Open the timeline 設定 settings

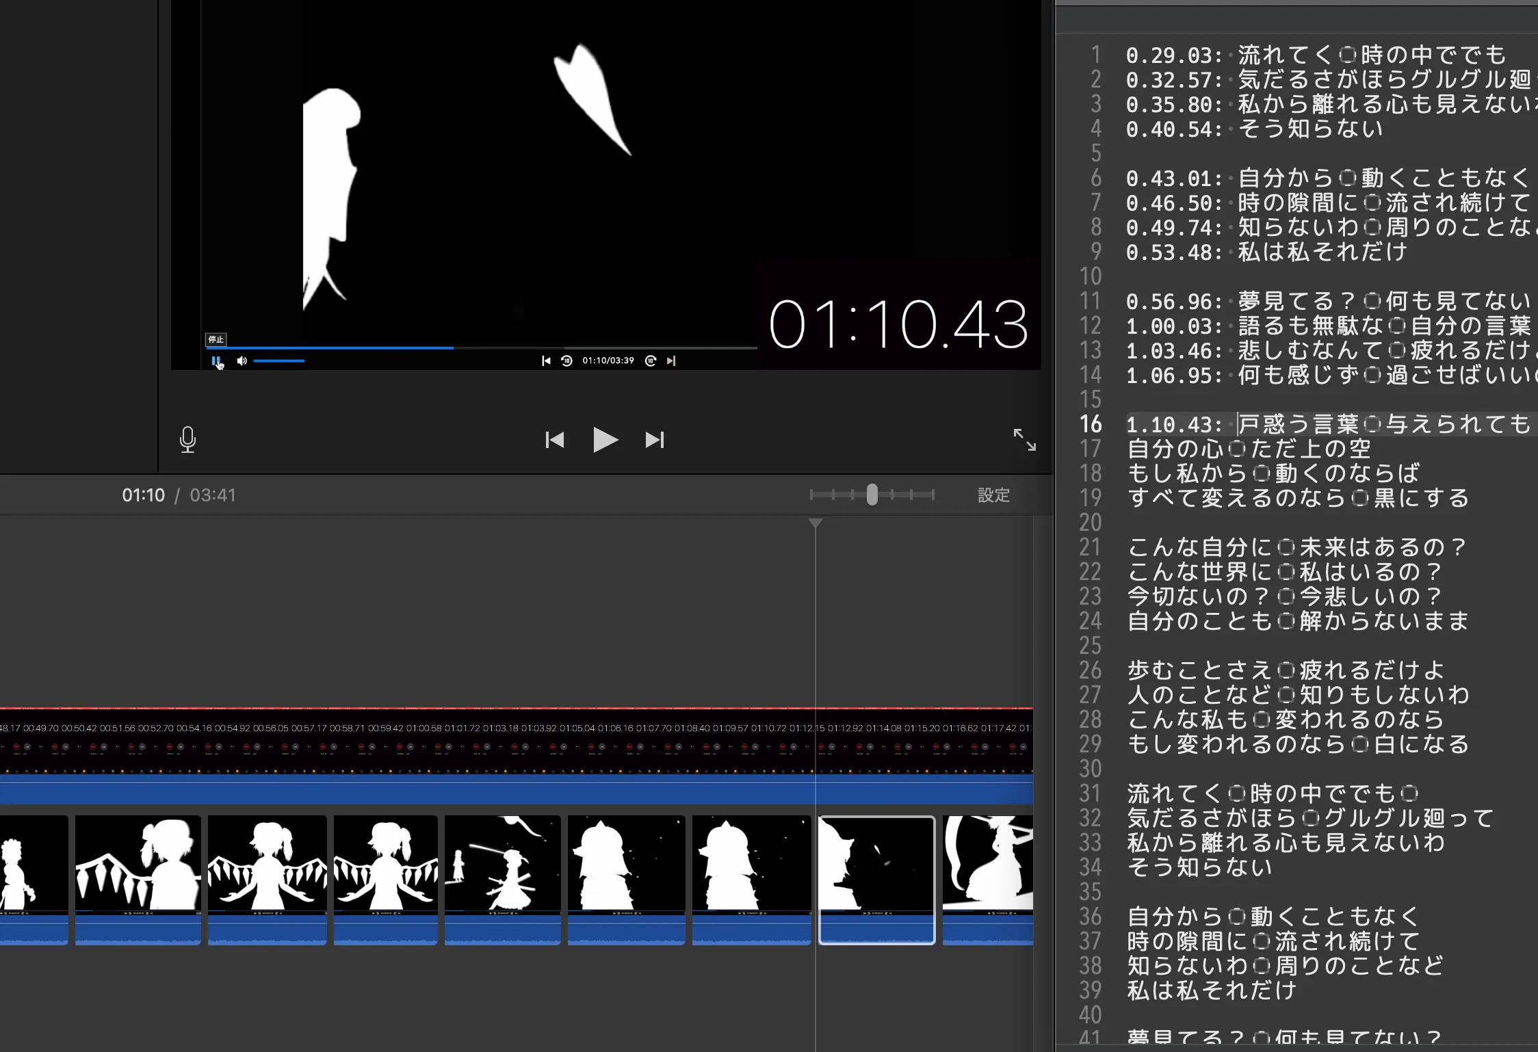point(993,495)
